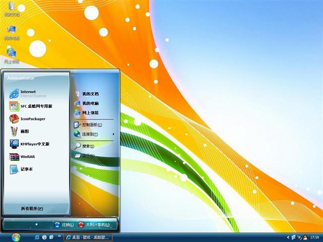Show hidden system tray icons arrow
Image resolution: width=323 pixels, height=242 pixels.
click(288, 237)
